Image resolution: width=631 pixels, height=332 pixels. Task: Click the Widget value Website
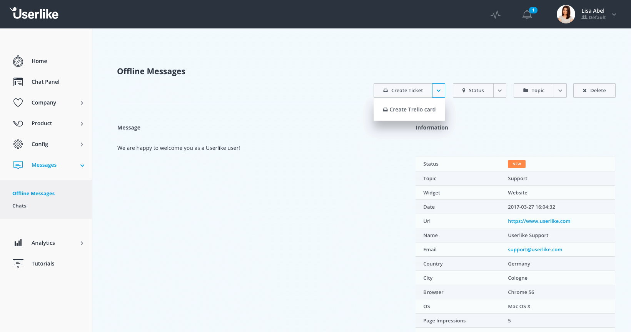[517, 193]
